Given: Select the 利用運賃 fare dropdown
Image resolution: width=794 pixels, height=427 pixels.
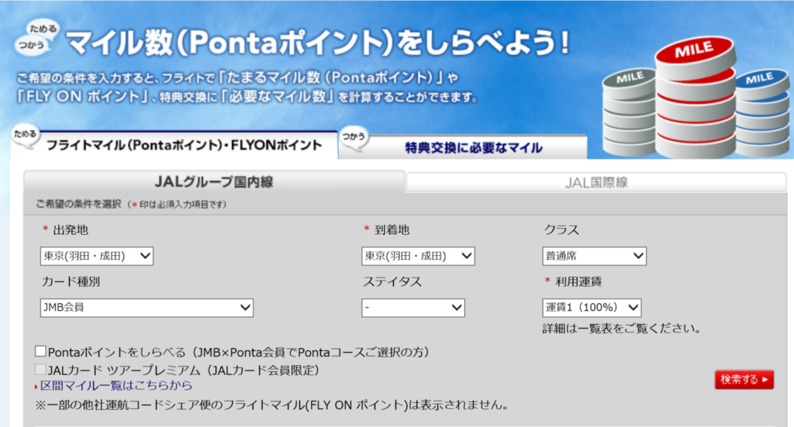Looking at the screenshot, I should click(592, 308).
